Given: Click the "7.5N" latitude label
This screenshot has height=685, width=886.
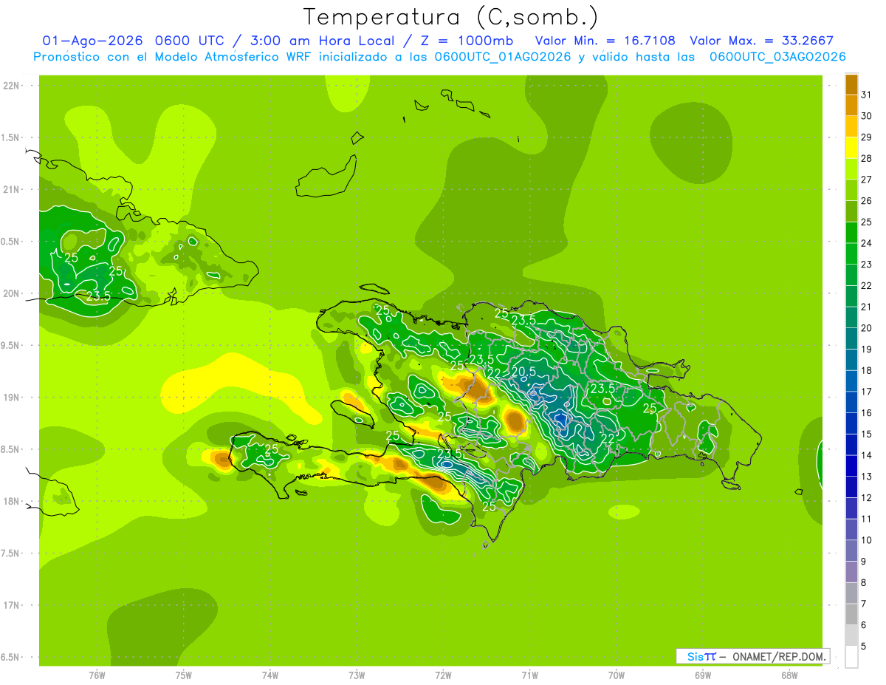Looking at the screenshot, I should tap(11, 553).
